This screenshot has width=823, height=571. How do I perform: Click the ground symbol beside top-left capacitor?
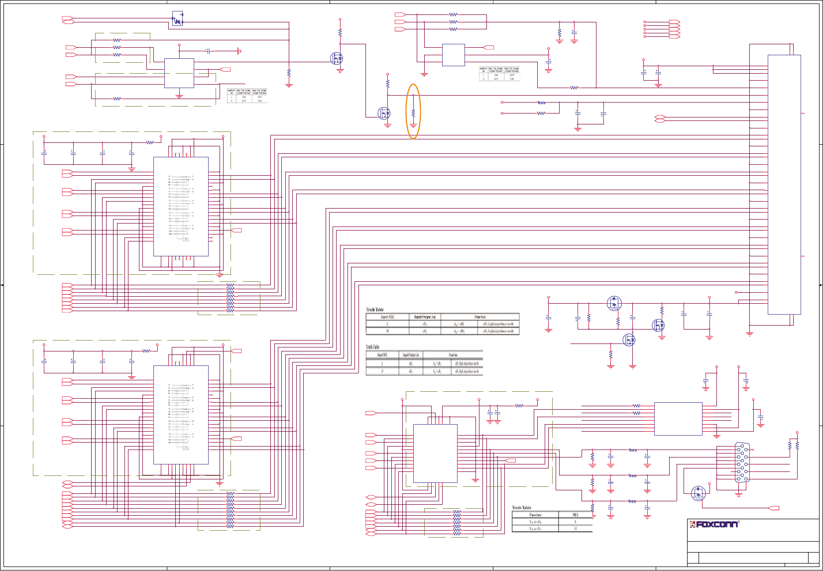(x=239, y=51)
